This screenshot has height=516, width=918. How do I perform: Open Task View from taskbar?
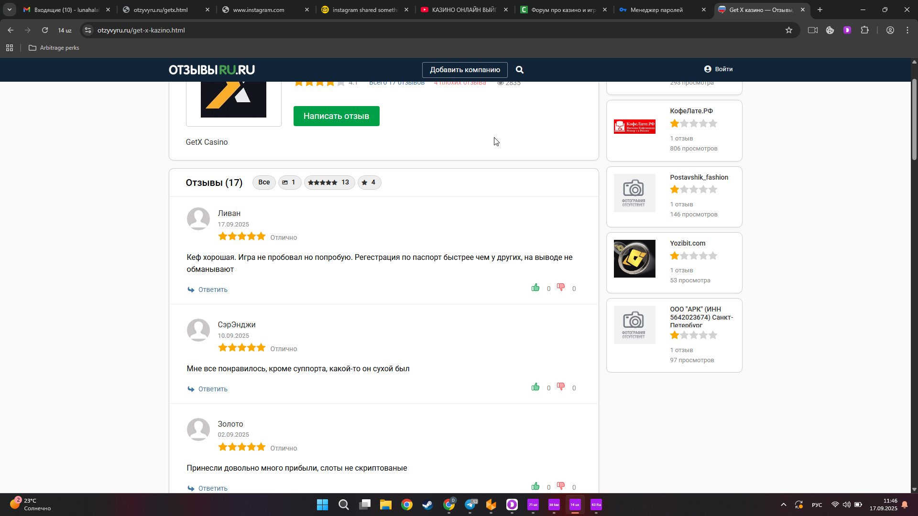point(365,505)
